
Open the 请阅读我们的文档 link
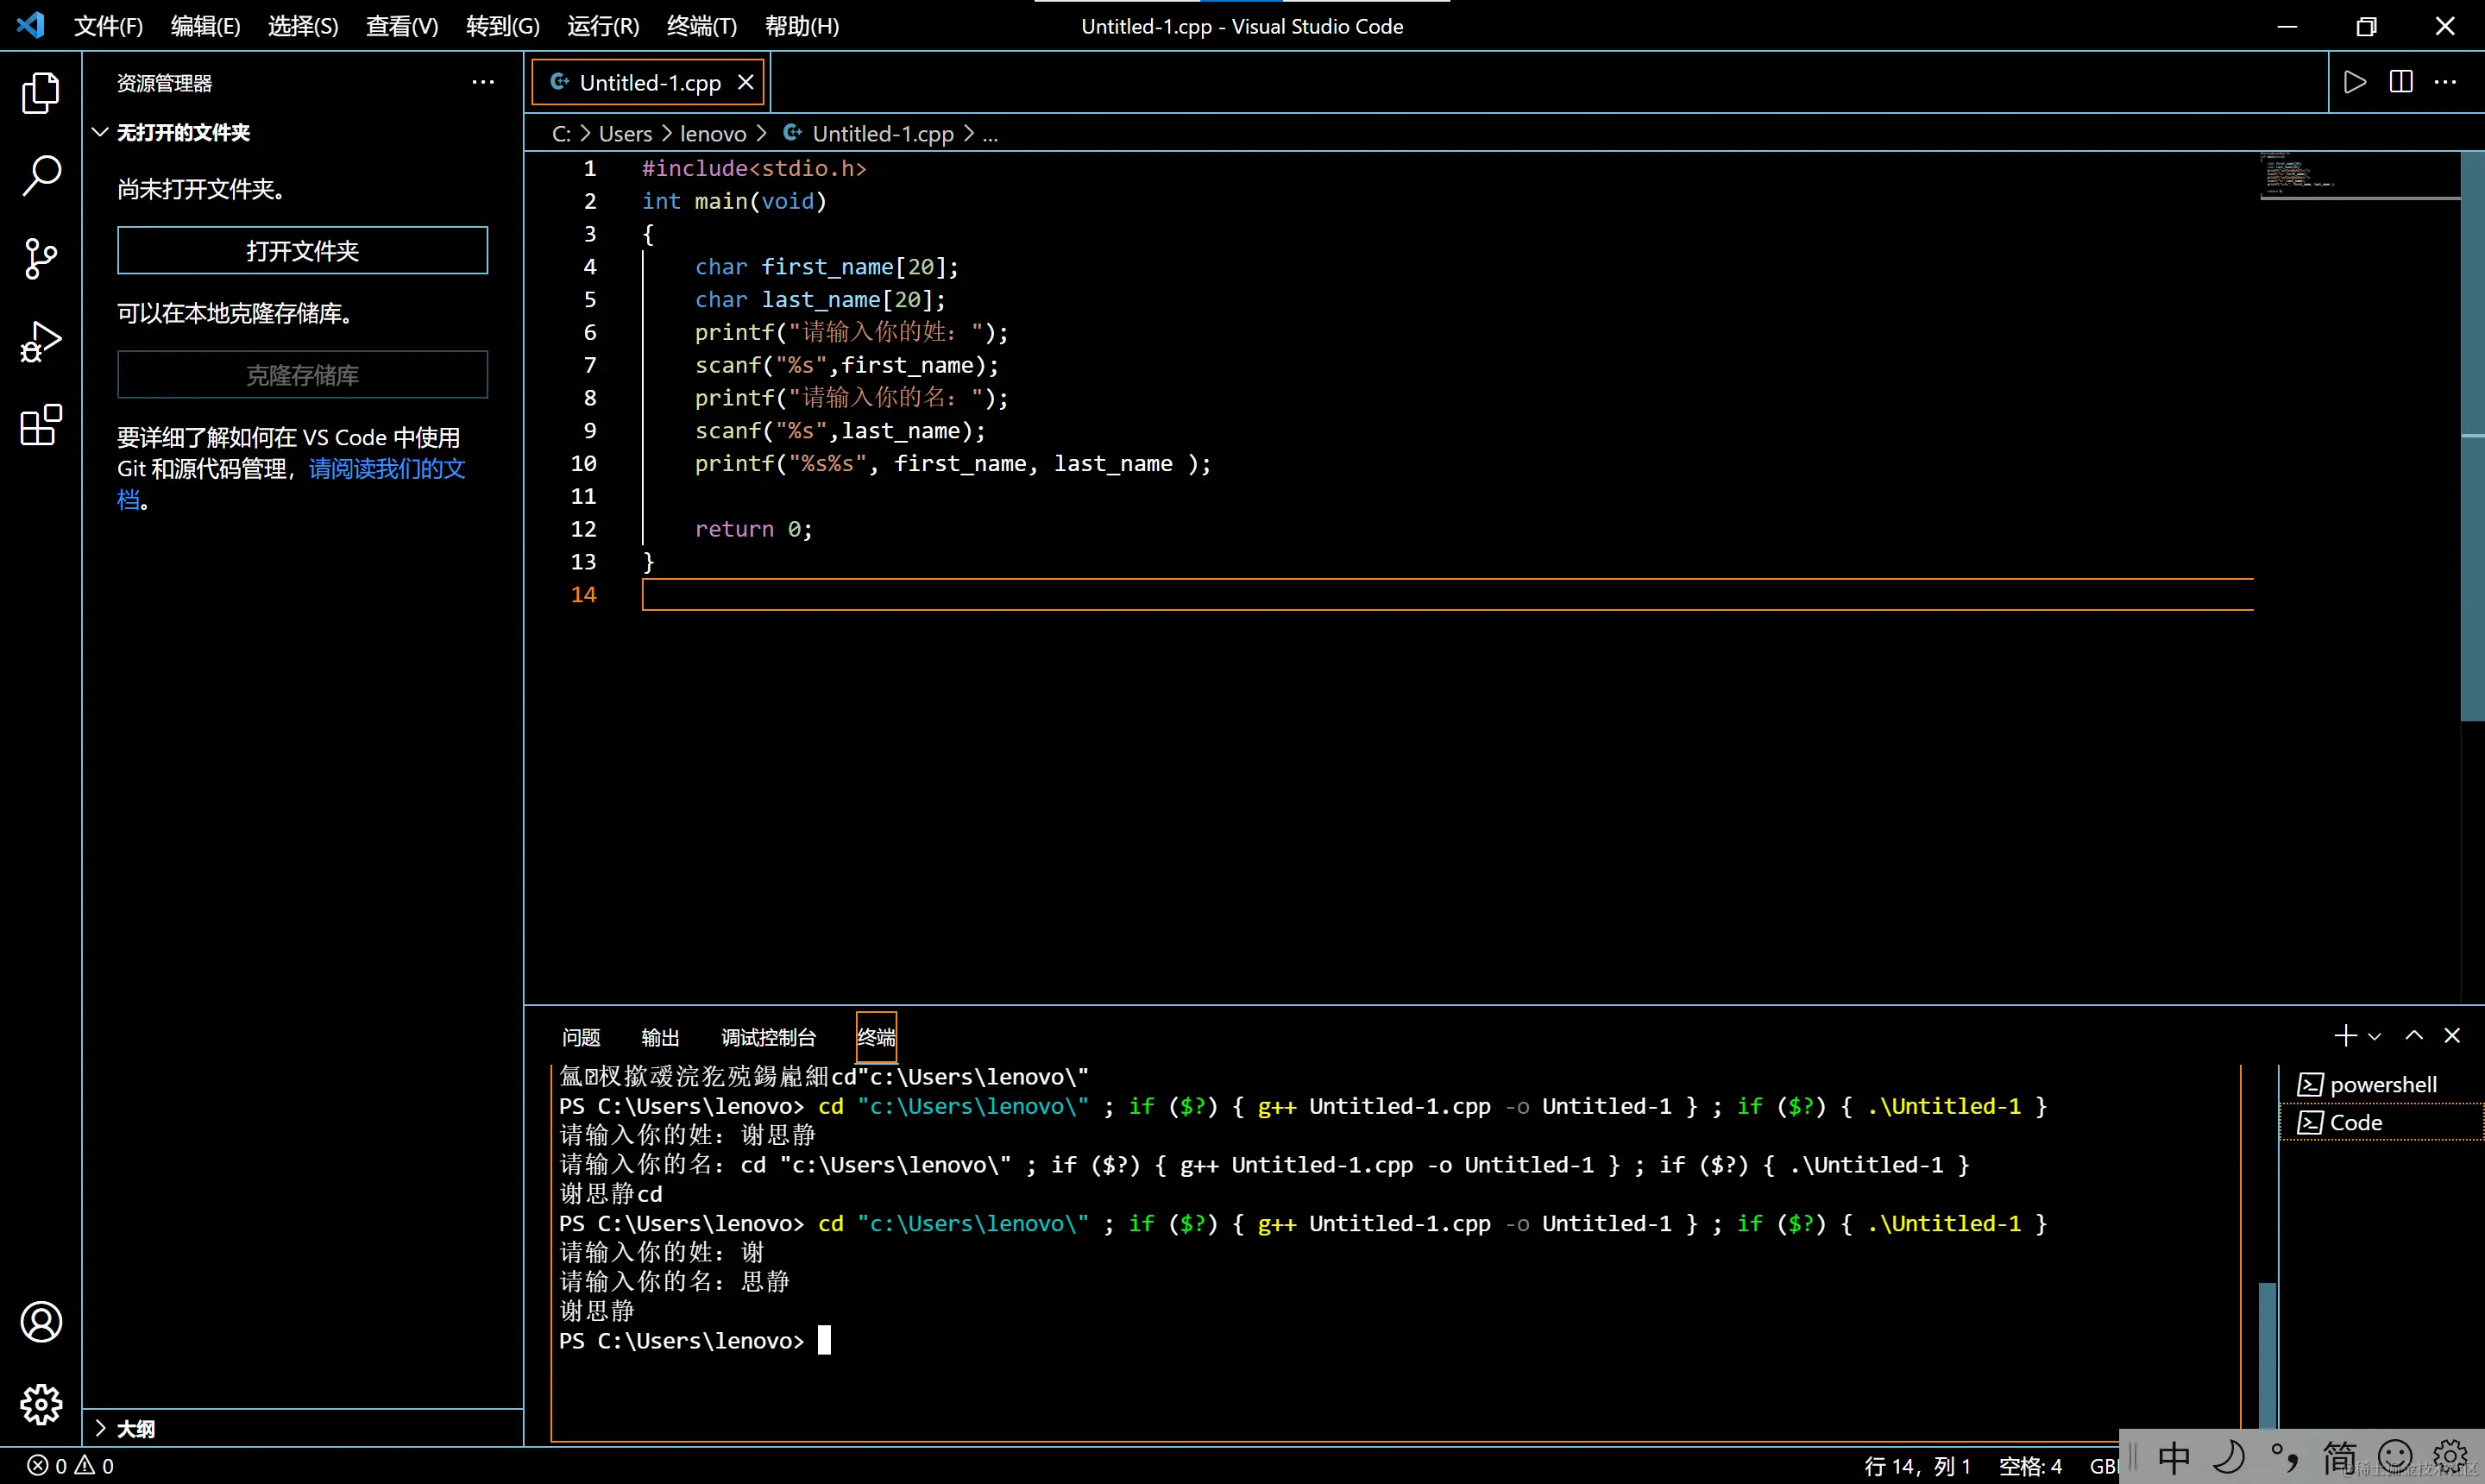pyautogui.click(x=386, y=468)
